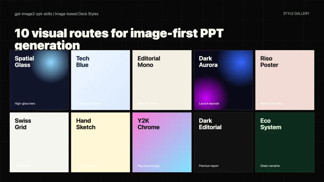Image resolution: width=324 pixels, height=182 pixels.
Task: Click the 'Pop visual energy' caption
Action: point(149,166)
